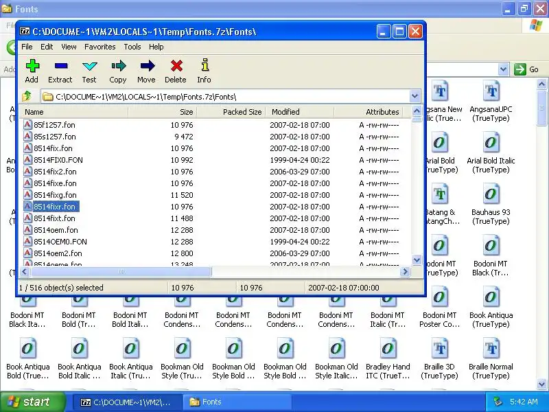Click the status bar selected objects text

61,288
